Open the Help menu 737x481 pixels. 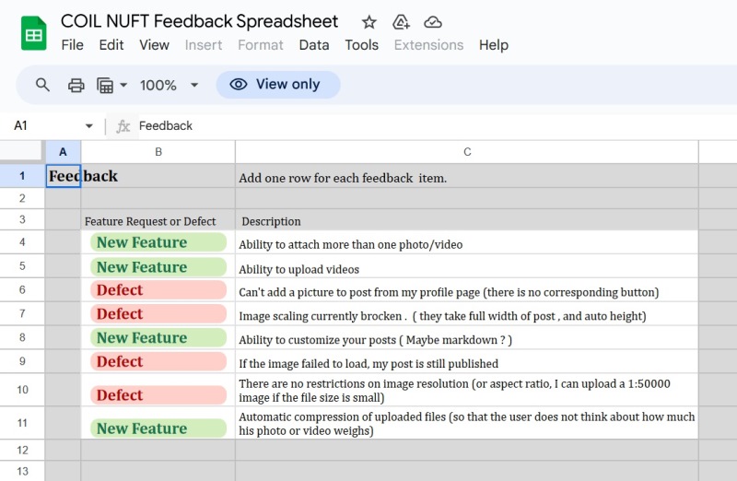point(493,44)
